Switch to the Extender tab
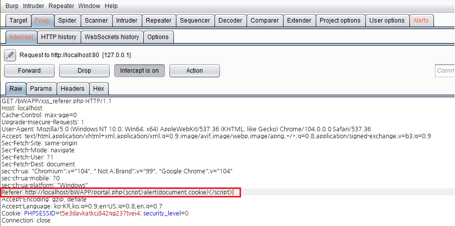 pos(299,21)
